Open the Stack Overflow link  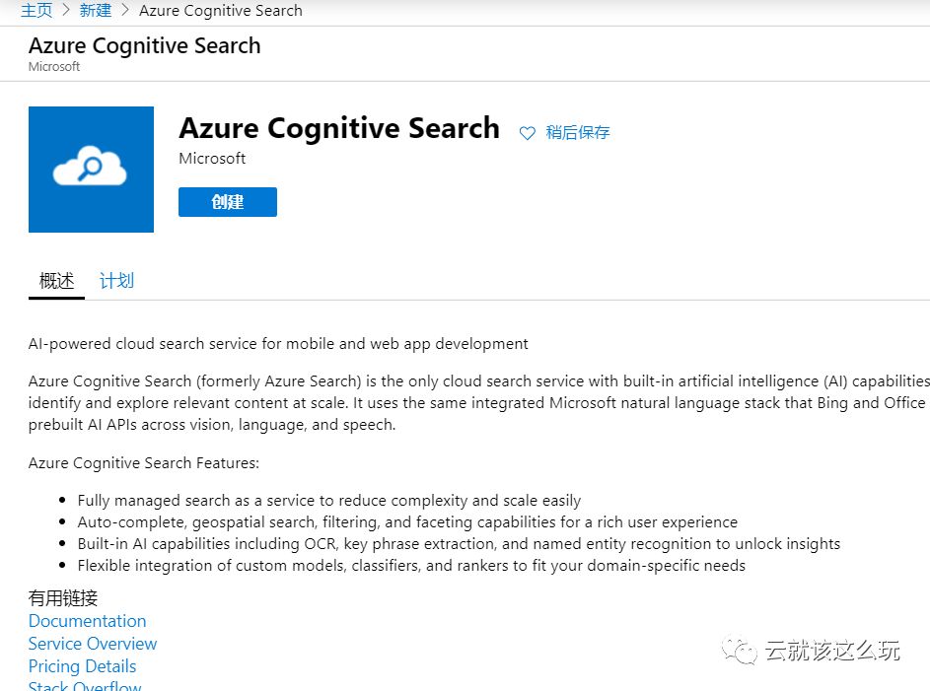coord(85,686)
